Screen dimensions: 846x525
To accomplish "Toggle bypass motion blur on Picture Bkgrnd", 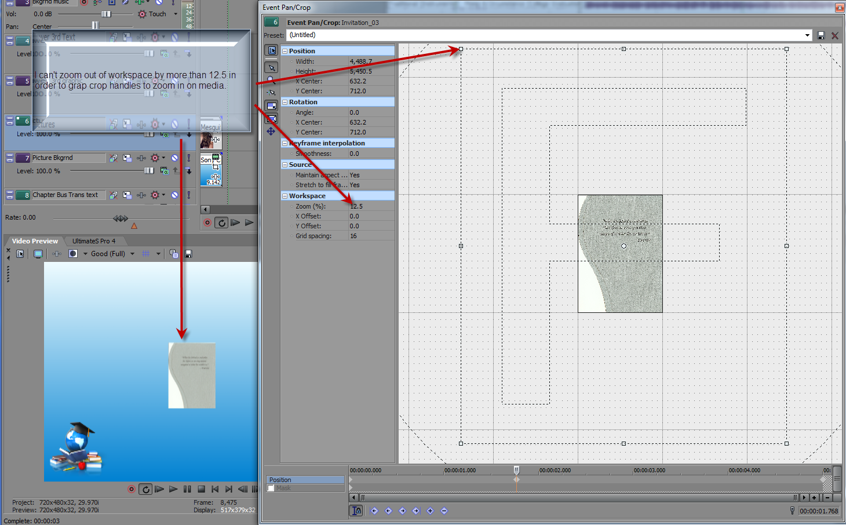I will click(114, 158).
